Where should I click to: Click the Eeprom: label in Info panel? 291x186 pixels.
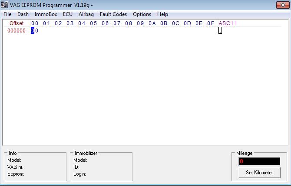tap(16, 174)
